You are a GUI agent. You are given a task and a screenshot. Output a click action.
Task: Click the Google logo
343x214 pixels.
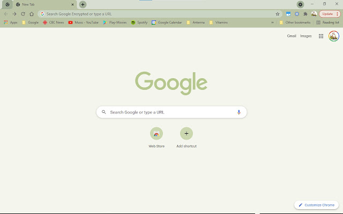click(171, 83)
